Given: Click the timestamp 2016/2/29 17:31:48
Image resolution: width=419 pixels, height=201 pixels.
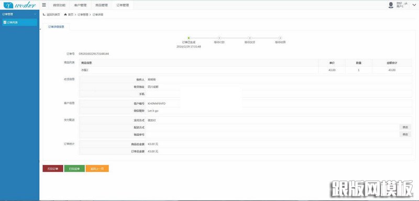Looking at the screenshot, I should coord(189,46).
